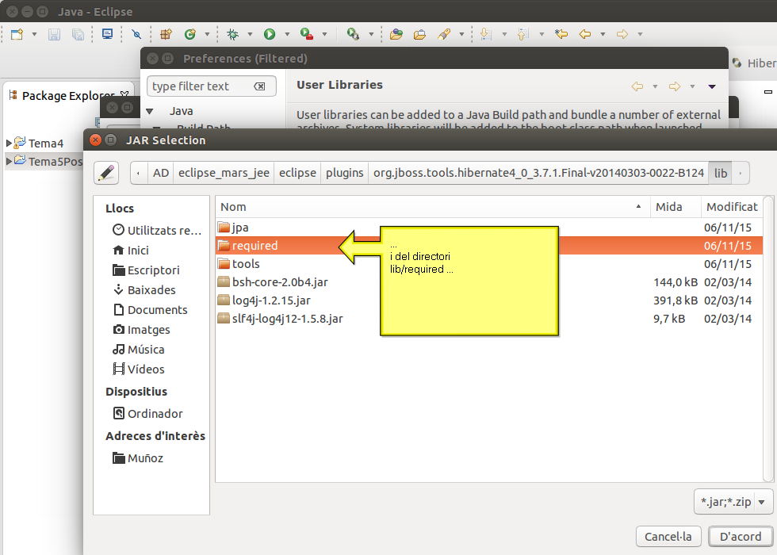Toggle the Skip All Breakpoints icon

pos(136,34)
